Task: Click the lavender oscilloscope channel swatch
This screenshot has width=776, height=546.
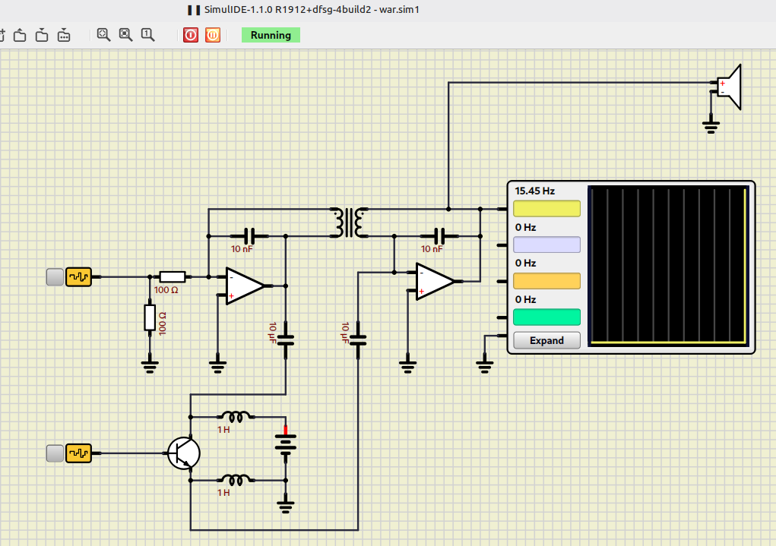Action: (547, 245)
